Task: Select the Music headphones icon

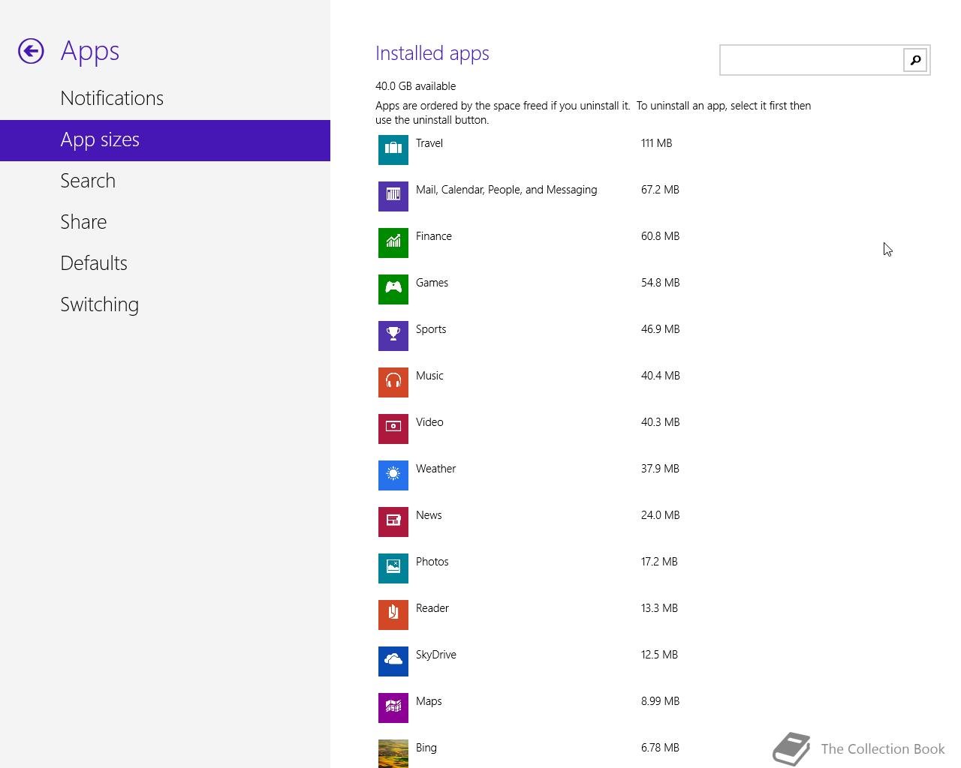Action: pos(393,382)
